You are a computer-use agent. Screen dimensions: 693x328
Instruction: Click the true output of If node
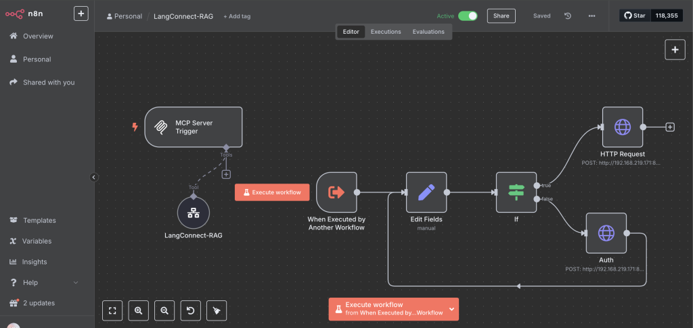tap(537, 186)
